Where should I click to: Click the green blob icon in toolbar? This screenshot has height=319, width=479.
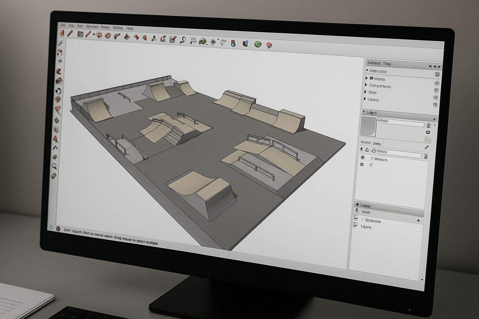[257, 44]
